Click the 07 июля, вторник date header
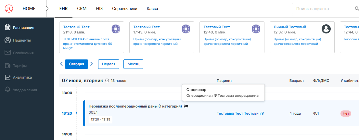 (83, 81)
